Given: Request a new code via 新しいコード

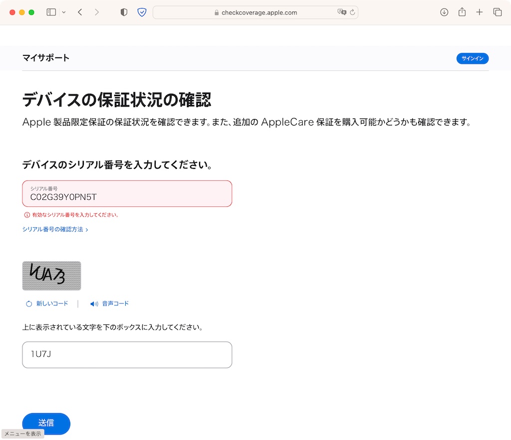Looking at the screenshot, I should point(47,303).
